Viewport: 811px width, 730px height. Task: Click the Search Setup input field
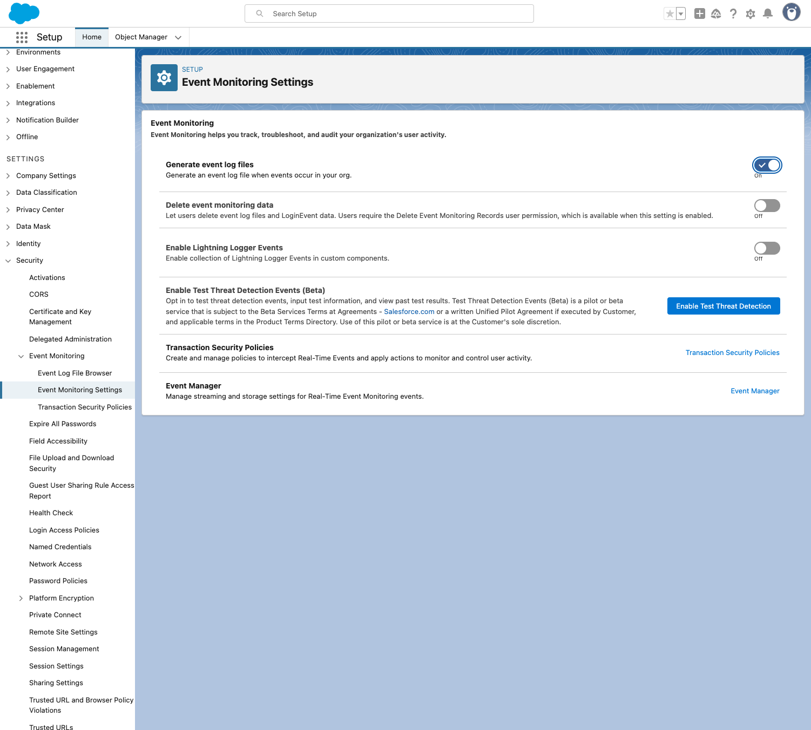[389, 13]
